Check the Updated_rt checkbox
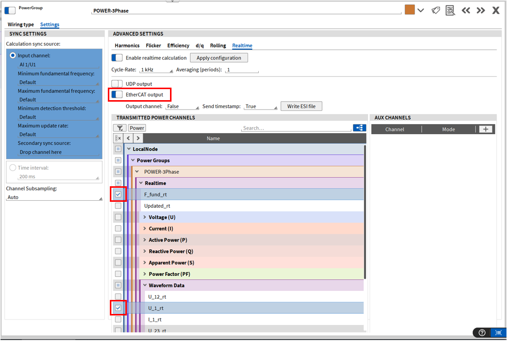The image size is (508, 341). pyautogui.click(x=118, y=205)
